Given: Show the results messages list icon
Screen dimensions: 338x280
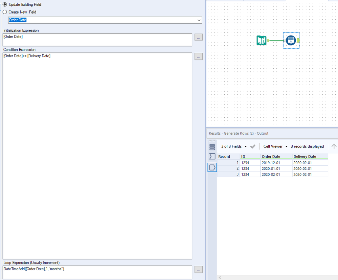Looking at the screenshot, I should pos(212,147).
